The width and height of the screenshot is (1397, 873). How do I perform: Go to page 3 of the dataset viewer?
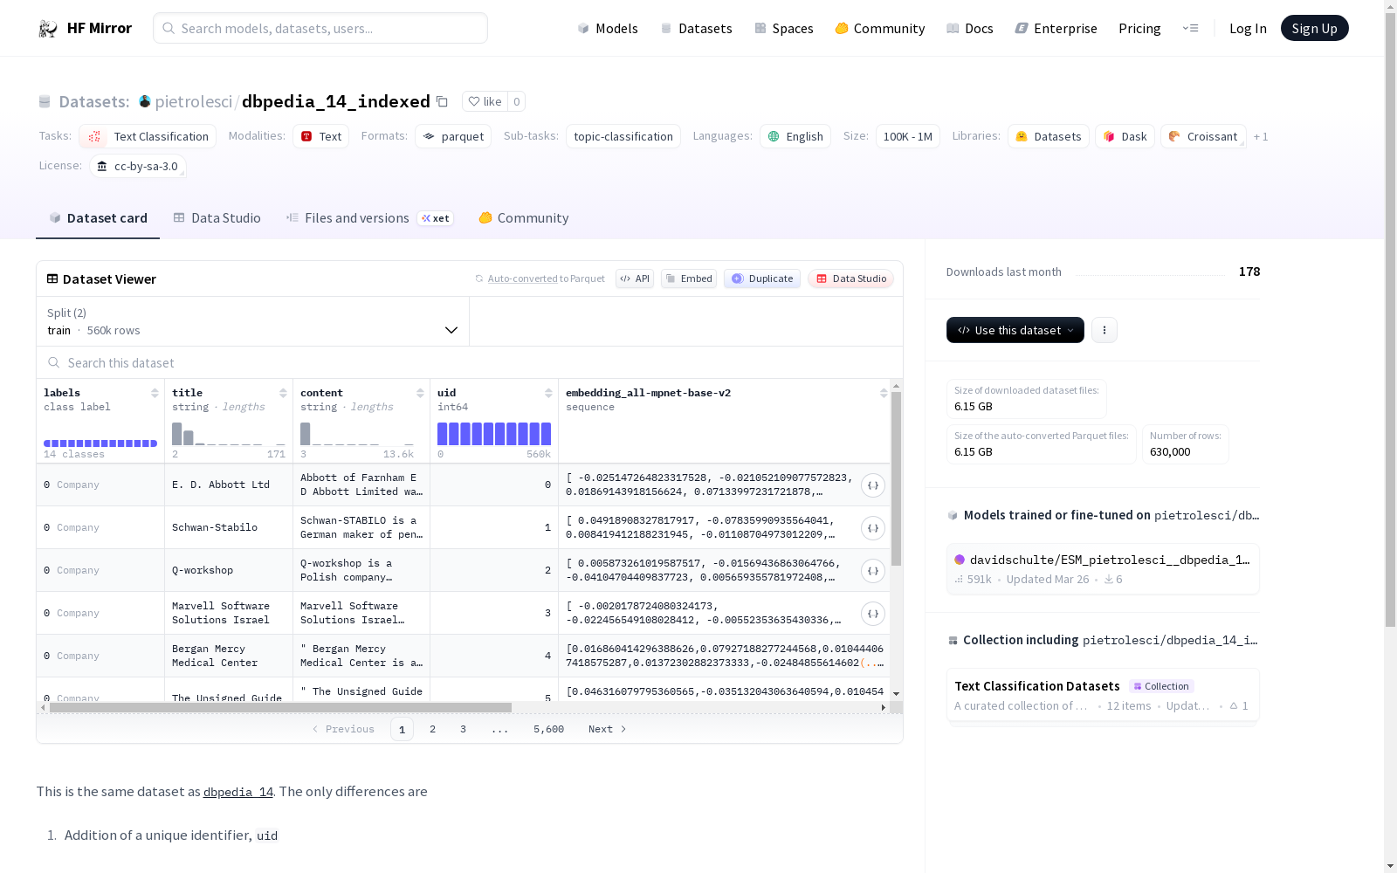(463, 730)
